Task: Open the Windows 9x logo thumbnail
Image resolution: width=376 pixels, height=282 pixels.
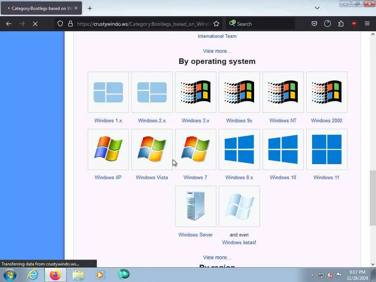Action: 239,92
